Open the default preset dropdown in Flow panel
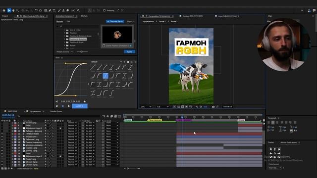 106,62
